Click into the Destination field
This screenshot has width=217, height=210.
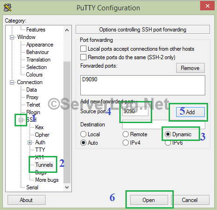(x=163, y=124)
